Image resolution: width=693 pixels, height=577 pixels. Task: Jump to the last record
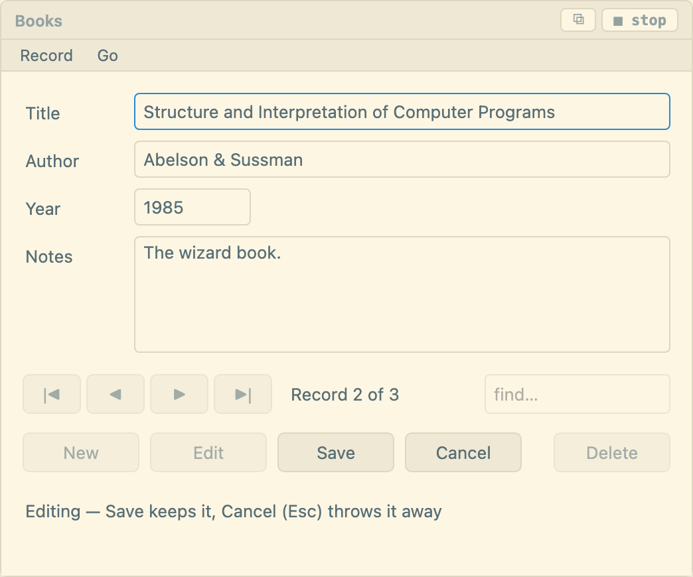tap(243, 394)
